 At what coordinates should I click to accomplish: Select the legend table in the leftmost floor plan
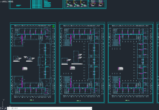[x=25, y=69]
